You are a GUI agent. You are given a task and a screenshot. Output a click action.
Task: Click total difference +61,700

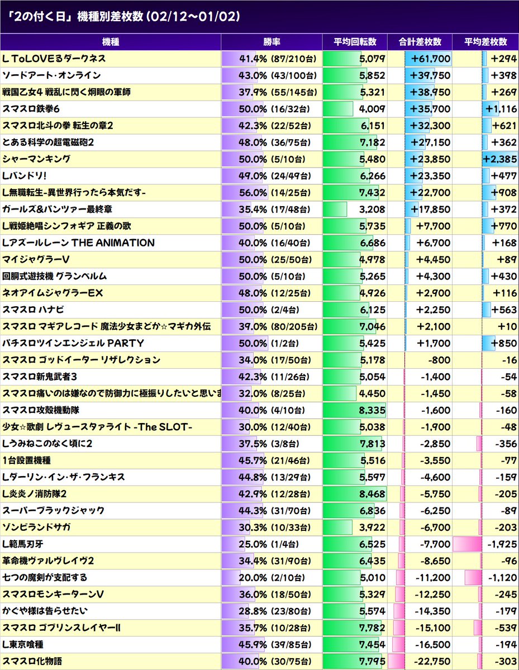point(430,59)
